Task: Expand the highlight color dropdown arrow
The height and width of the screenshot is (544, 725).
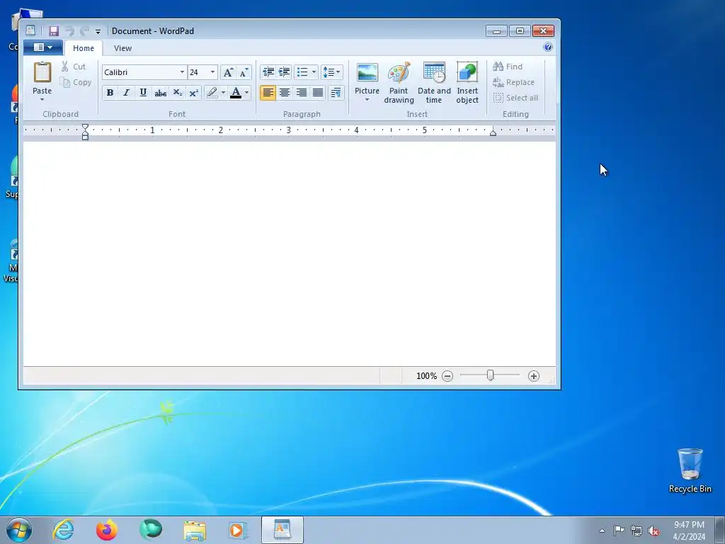Action: coord(223,93)
